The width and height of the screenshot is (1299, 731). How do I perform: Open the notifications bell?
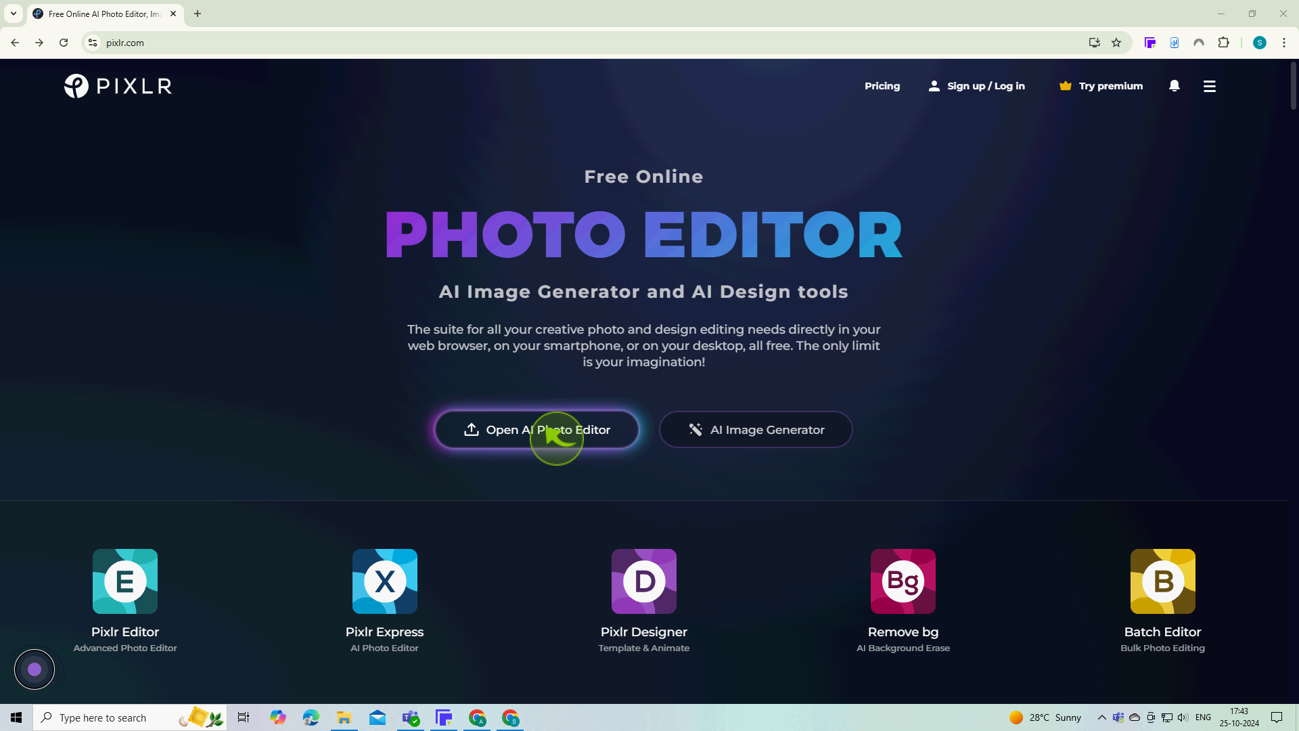pyautogui.click(x=1175, y=86)
